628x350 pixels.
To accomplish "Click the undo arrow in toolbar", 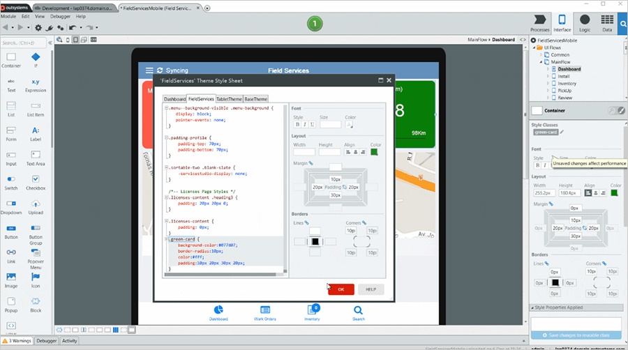I will tap(73, 28).
